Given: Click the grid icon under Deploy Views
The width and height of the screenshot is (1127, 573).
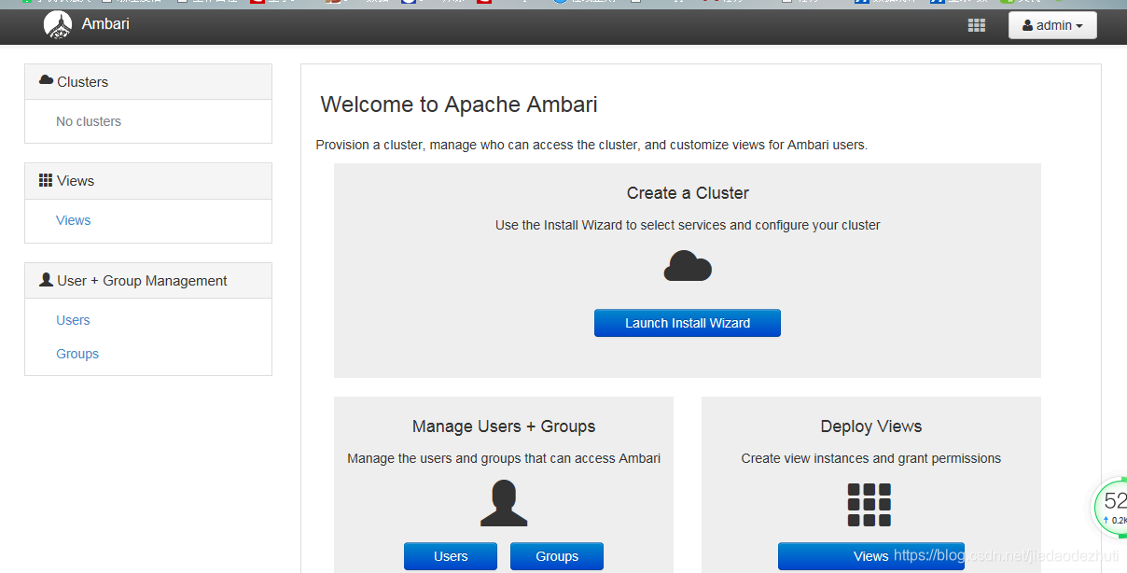Looking at the screenshot, I should (870, 505).
